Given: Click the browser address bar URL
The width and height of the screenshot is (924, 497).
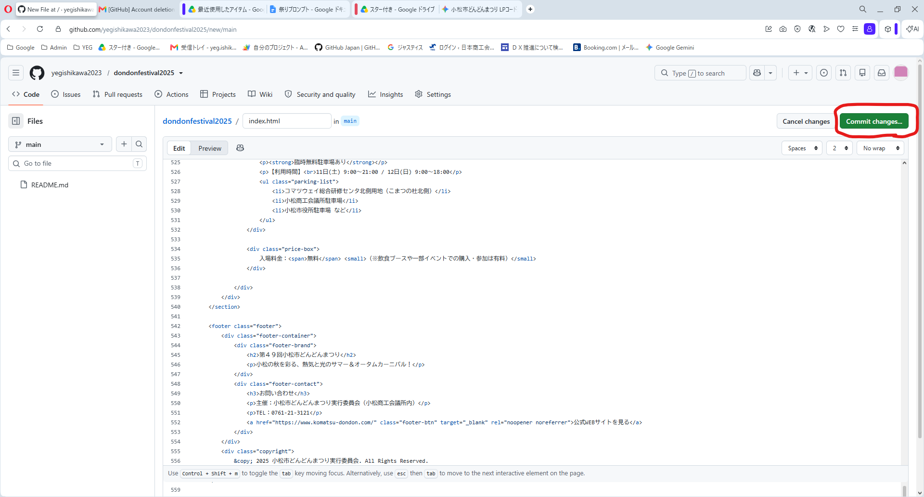Looking at the screenshot, I should (x=153, y=29).
